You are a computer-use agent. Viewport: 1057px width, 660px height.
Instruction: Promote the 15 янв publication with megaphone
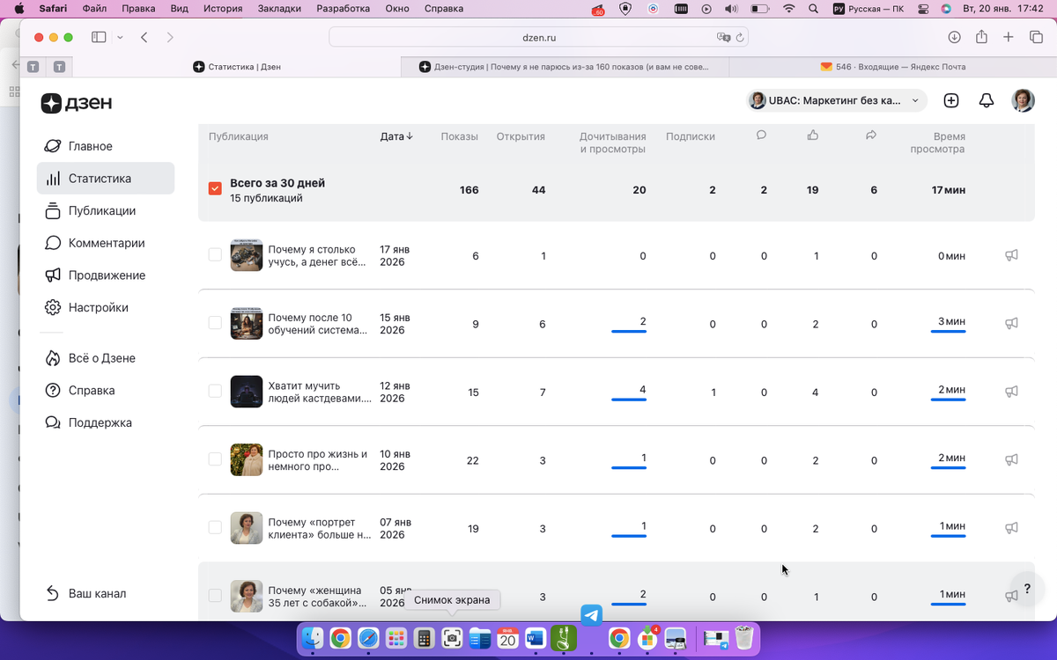(x=1011, y=323)
